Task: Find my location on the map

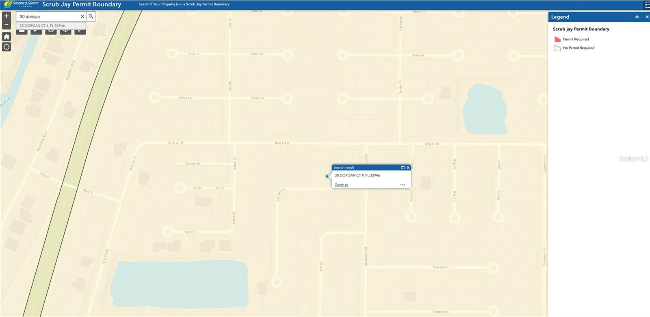Action: [6, 47]
